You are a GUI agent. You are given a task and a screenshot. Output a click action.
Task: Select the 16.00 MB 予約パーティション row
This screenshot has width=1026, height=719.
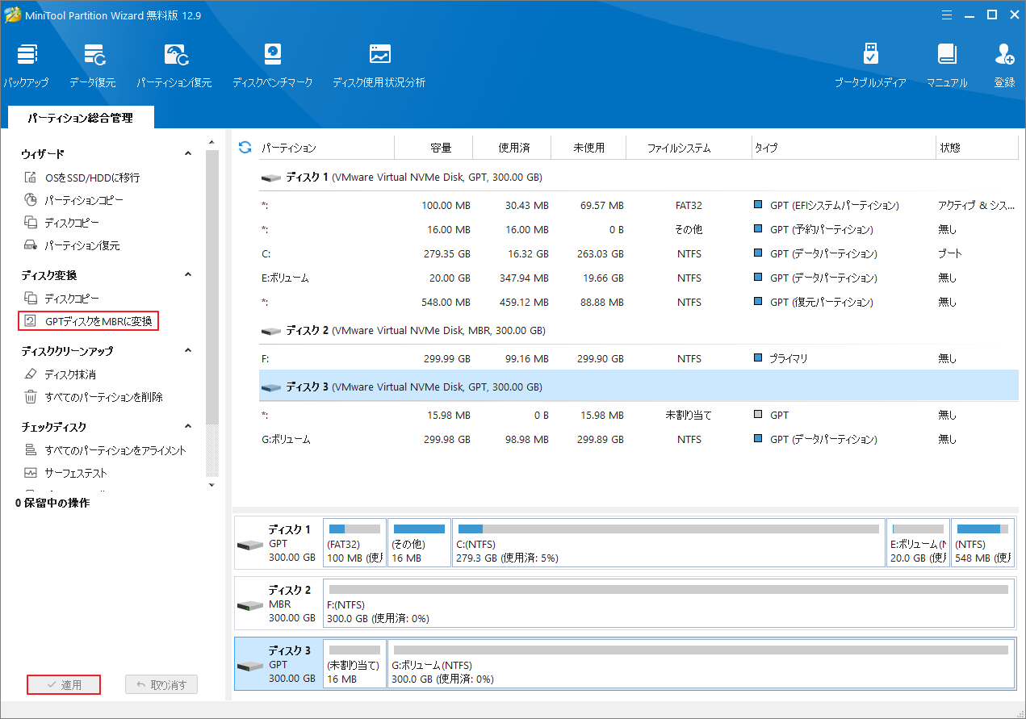tap(639, 229)
